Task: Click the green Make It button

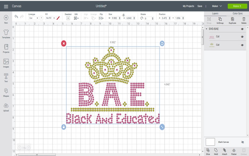Action: tap(237, 6)
